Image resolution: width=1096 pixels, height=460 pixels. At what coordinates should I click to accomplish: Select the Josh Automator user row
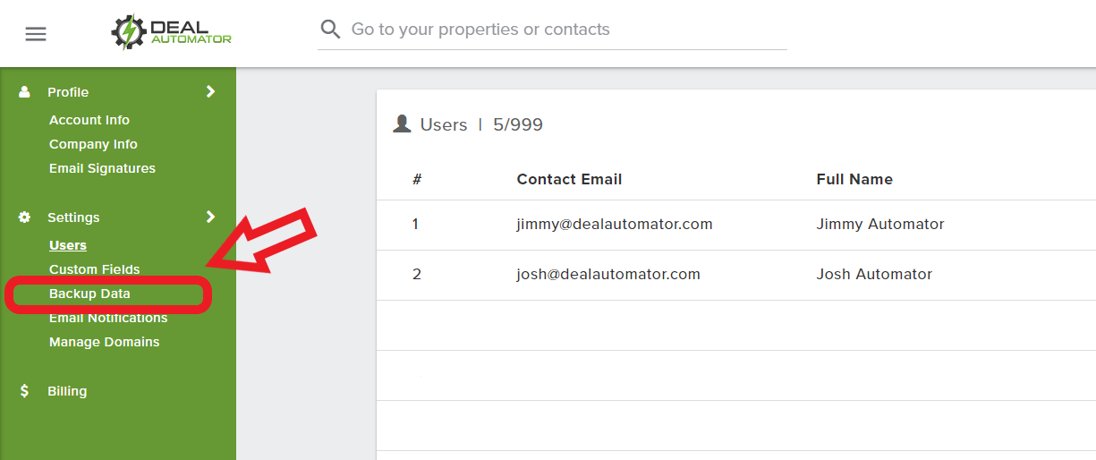click(x=736, y=275)
